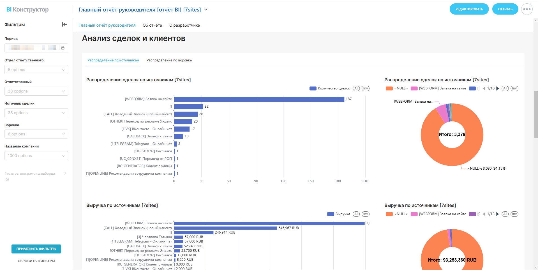The width and height of the screenshot is (538, 270).
Task: Toggle <NULL> legend item in deals donut
Action: click(397, 88)
